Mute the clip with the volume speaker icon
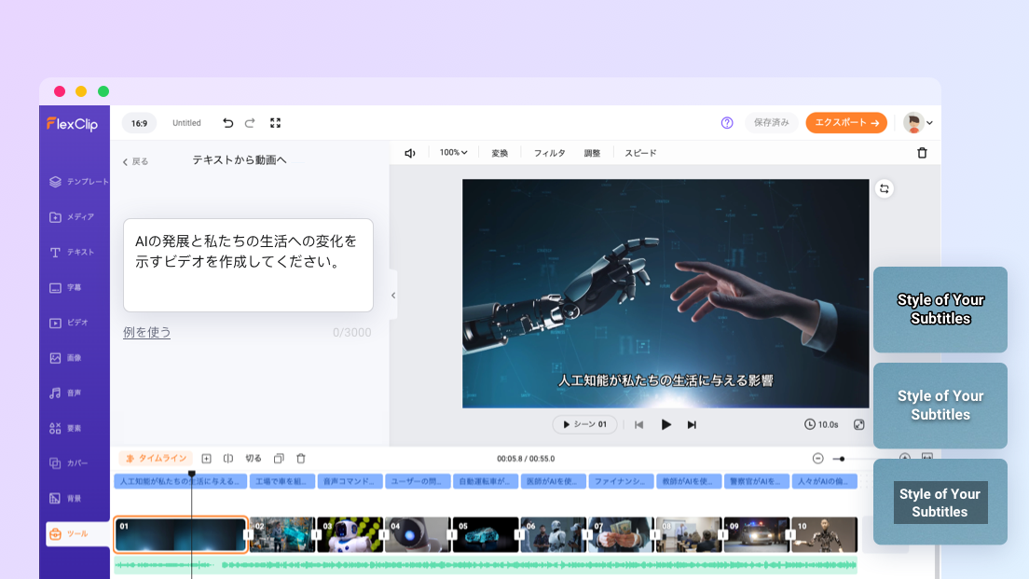Screen dimensions: 1029x579 click(410, 153)
